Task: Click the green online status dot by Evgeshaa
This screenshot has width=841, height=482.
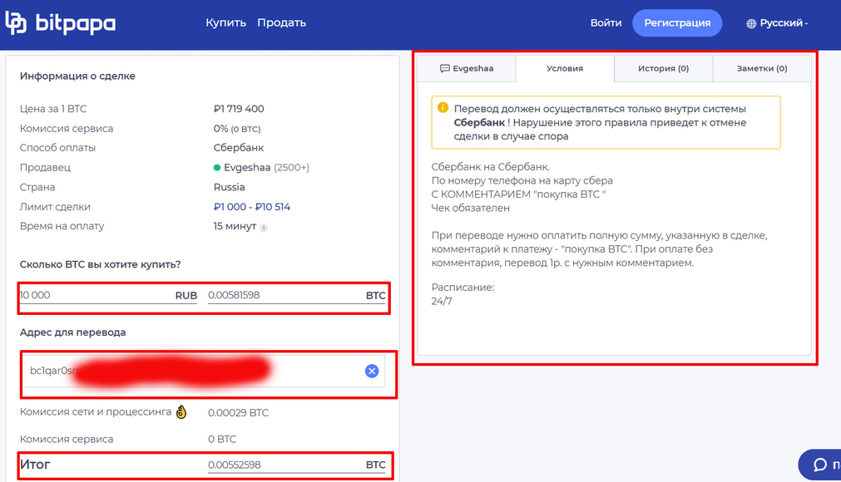Action: (217, 168)
